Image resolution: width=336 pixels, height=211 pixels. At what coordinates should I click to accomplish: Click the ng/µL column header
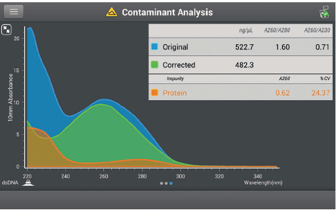pos(246,31)
